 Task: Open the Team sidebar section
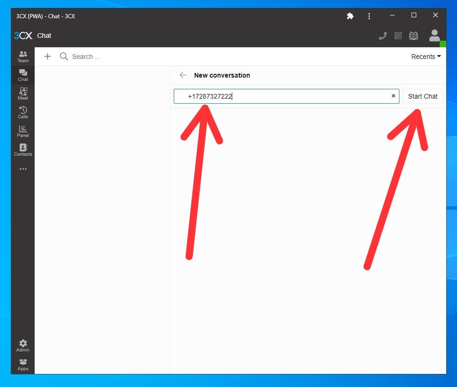[23, 57]
